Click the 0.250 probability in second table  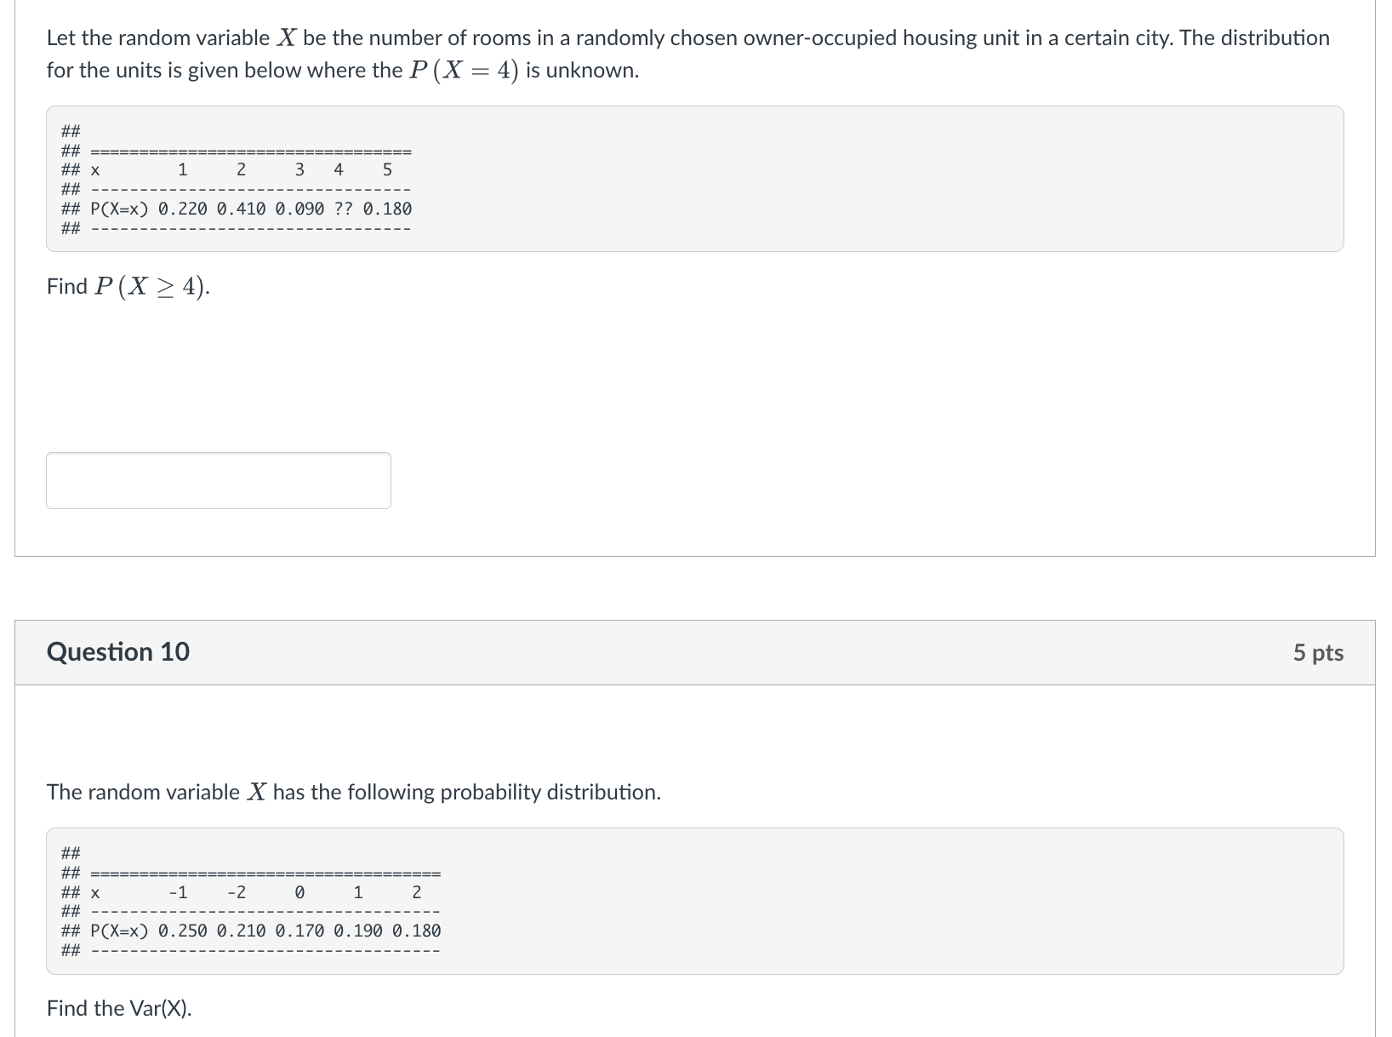coord(182,931)
